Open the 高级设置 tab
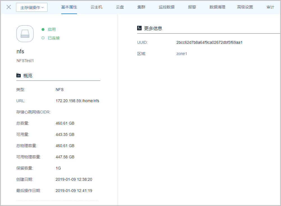 [x=245, y=7]
